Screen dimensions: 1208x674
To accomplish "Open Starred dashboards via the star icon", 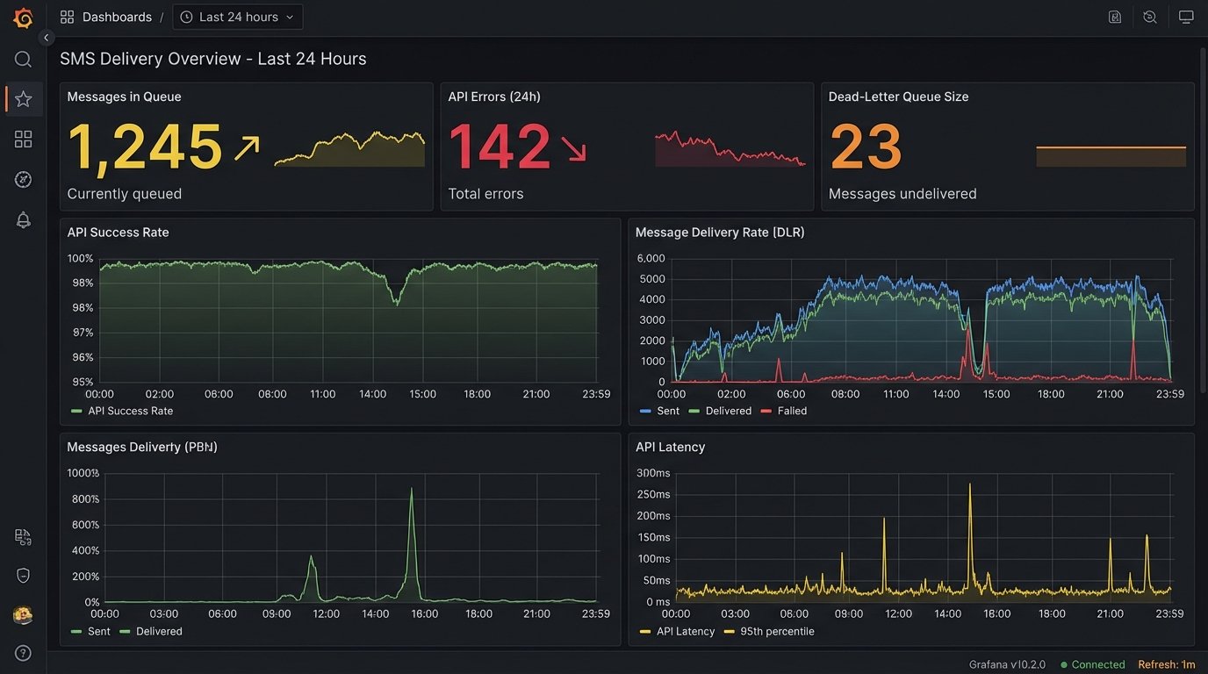I will [x=23, y=99].
